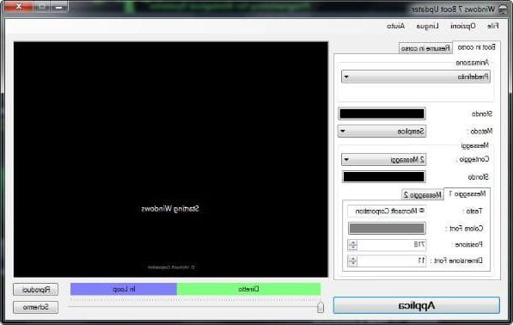Click the Testo field with Microsoft Corporation

pyautogui.click(x=387, y=212)
